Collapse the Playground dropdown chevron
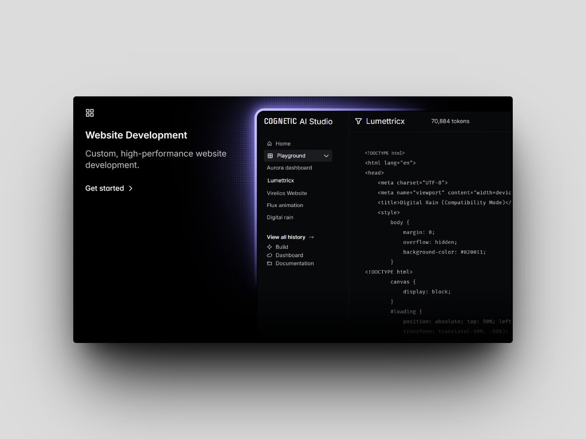This screenshot has height=439, width=586. [x=326, y=156]
